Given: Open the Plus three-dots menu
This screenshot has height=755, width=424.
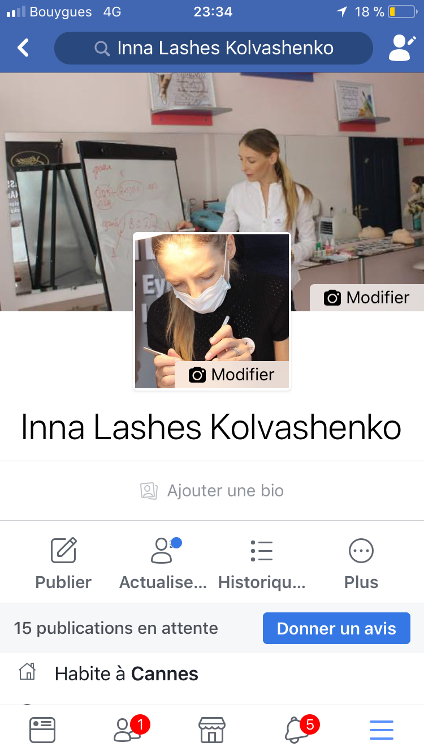Looking at the screenshot, I should point(361,551).
